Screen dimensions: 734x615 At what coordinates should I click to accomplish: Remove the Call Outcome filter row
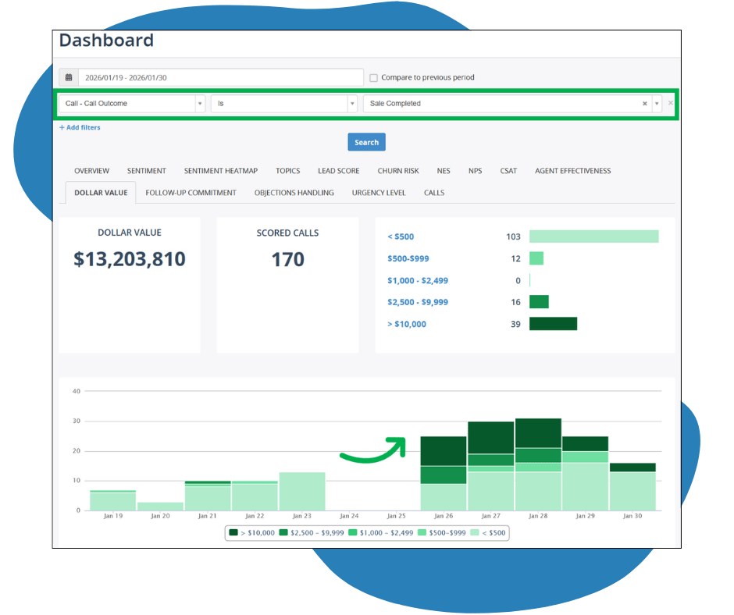pos(670,103)
